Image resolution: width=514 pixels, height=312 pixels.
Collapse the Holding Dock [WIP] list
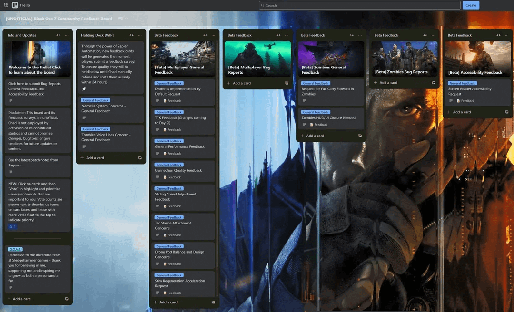(x=131, y=35)
